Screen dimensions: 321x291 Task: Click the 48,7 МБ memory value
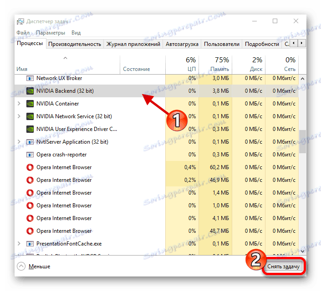pos(219,231)
